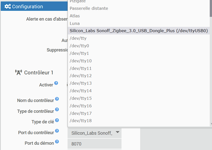Click the dropdown list scrollbar down arrow

[211, 124]
